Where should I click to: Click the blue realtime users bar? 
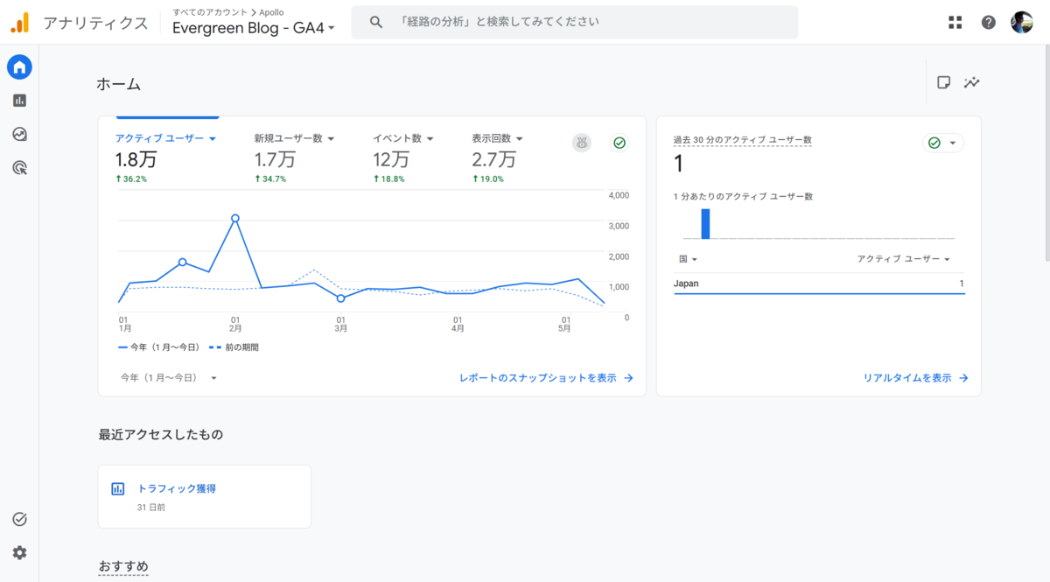705,223
